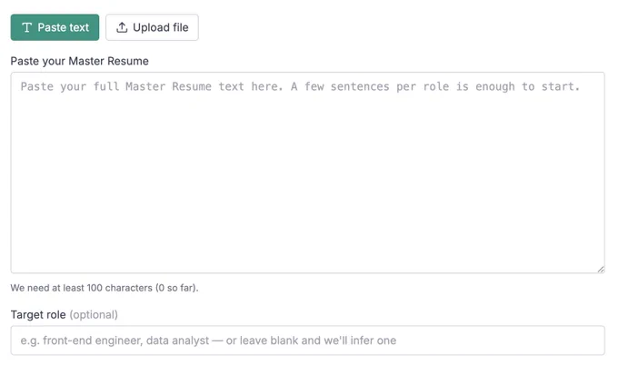Click the '(0 so far)' character counter
The height and width of the screenshot is (365, 618).
point(176,288)
